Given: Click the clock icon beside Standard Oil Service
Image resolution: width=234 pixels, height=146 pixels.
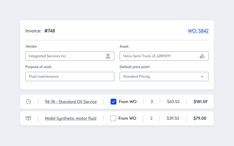Looking at the screenshot, I should 28,102.
